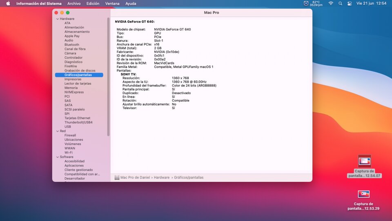Image resolution: width=392 pixels, height=221 pixels.
Task: Click the temperature monitor menu bar icon
Action: [306, 3]
